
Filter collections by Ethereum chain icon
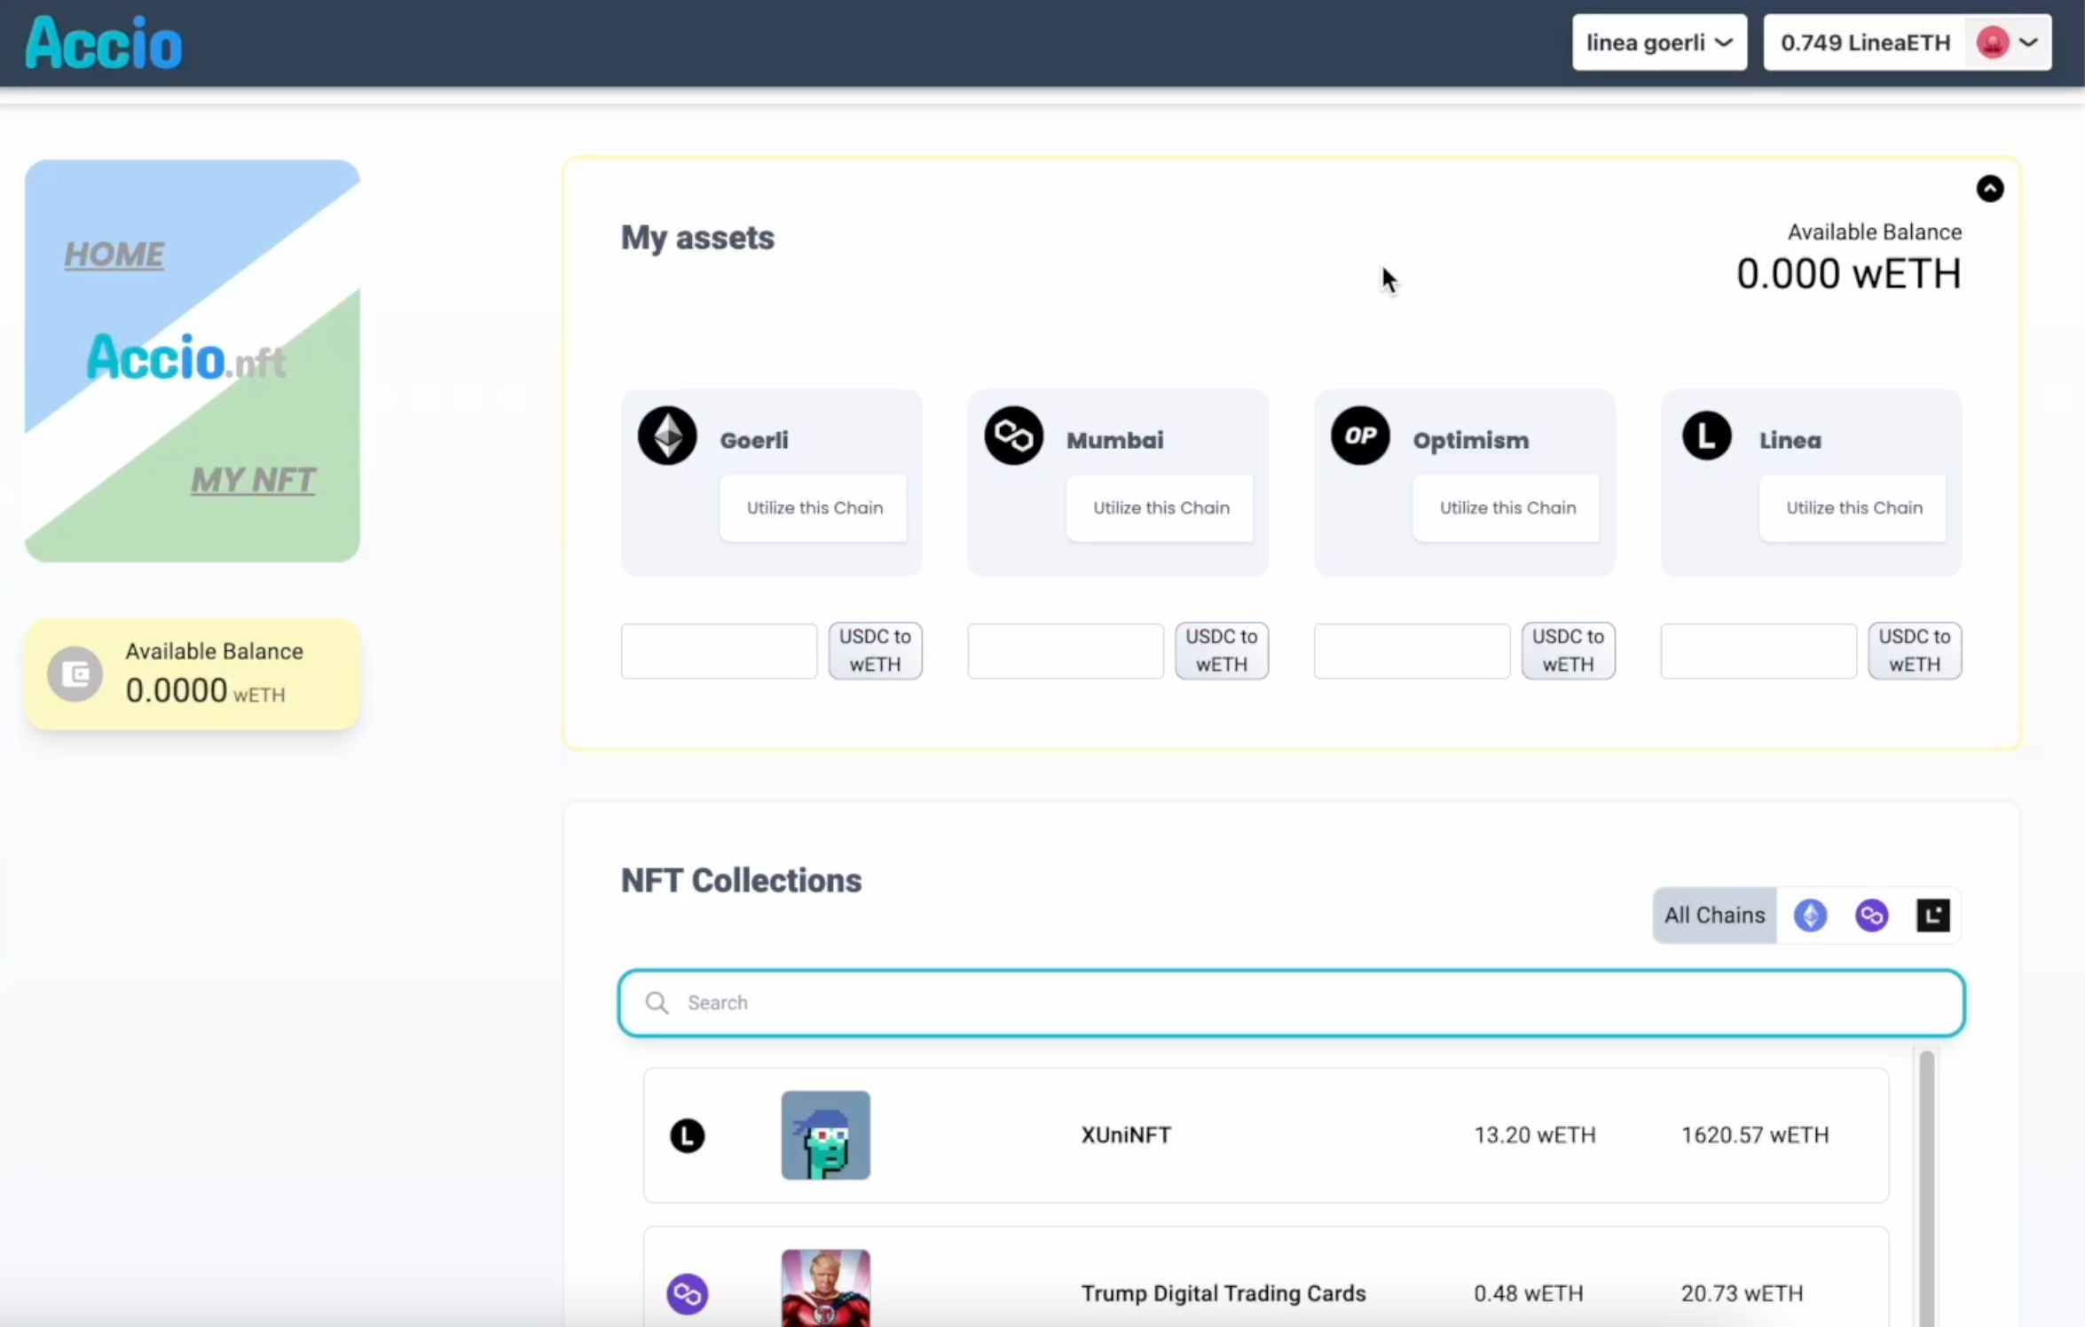tap(1810, 915)
